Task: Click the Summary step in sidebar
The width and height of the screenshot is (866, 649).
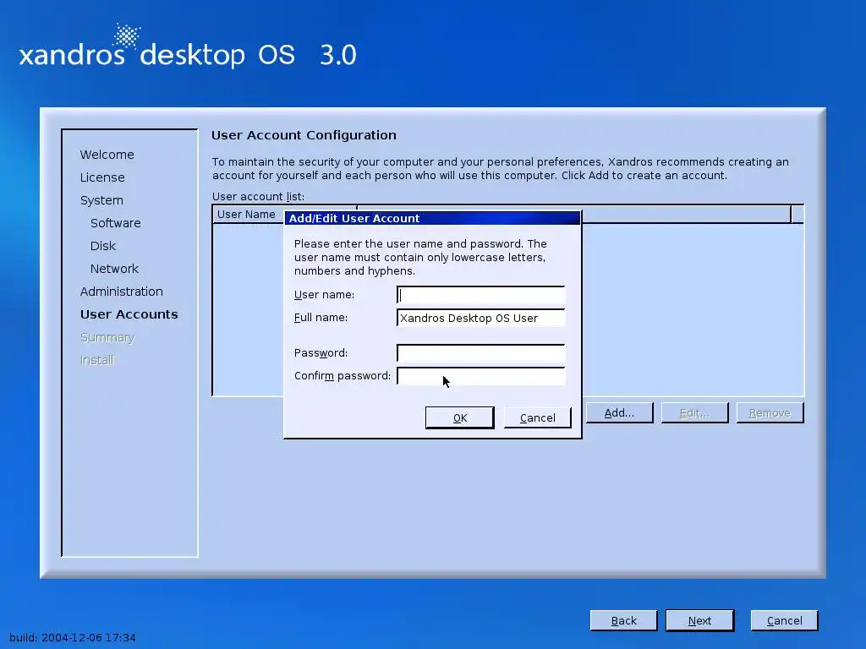Action: click(x=107, y=337)
